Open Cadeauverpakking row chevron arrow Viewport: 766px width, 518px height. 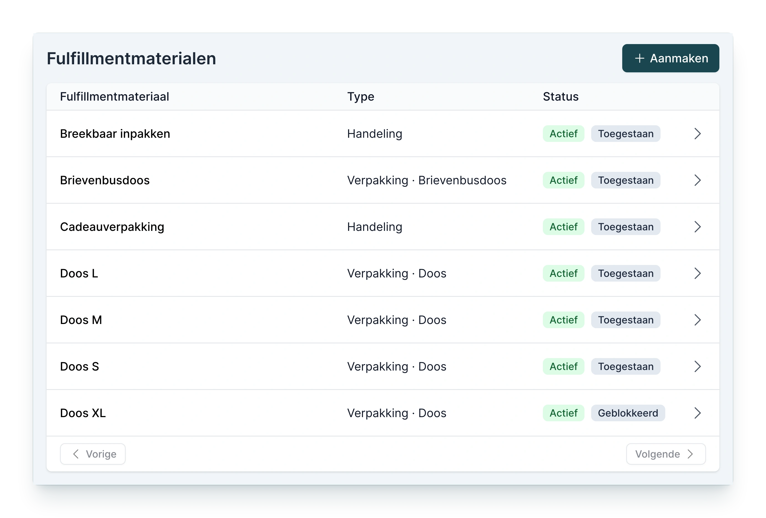[697, 227]
